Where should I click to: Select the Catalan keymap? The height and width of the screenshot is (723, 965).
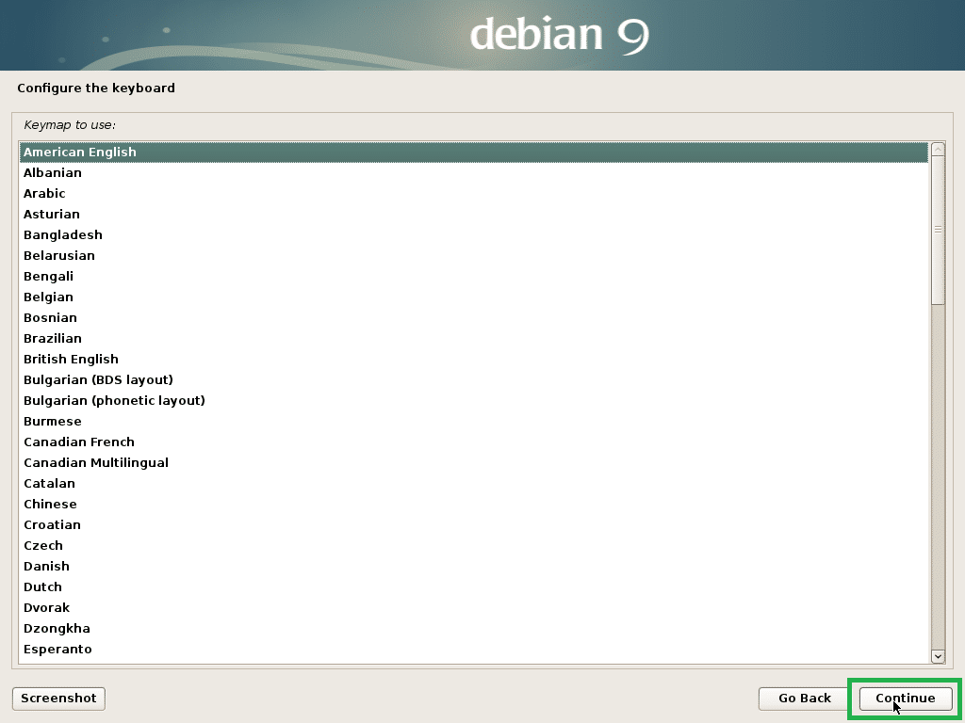[x=473, y=483]
